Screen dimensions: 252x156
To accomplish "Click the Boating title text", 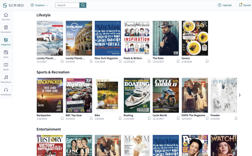I will point(129,115).
